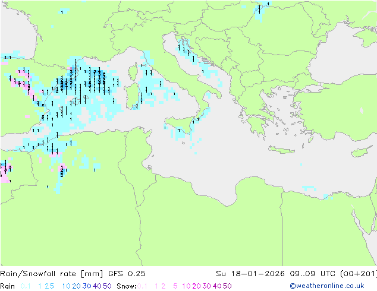The height and width of the screenshot is (291, 377).
Task: Click the Rain legend value 30
Action: (x=87, y=286)
